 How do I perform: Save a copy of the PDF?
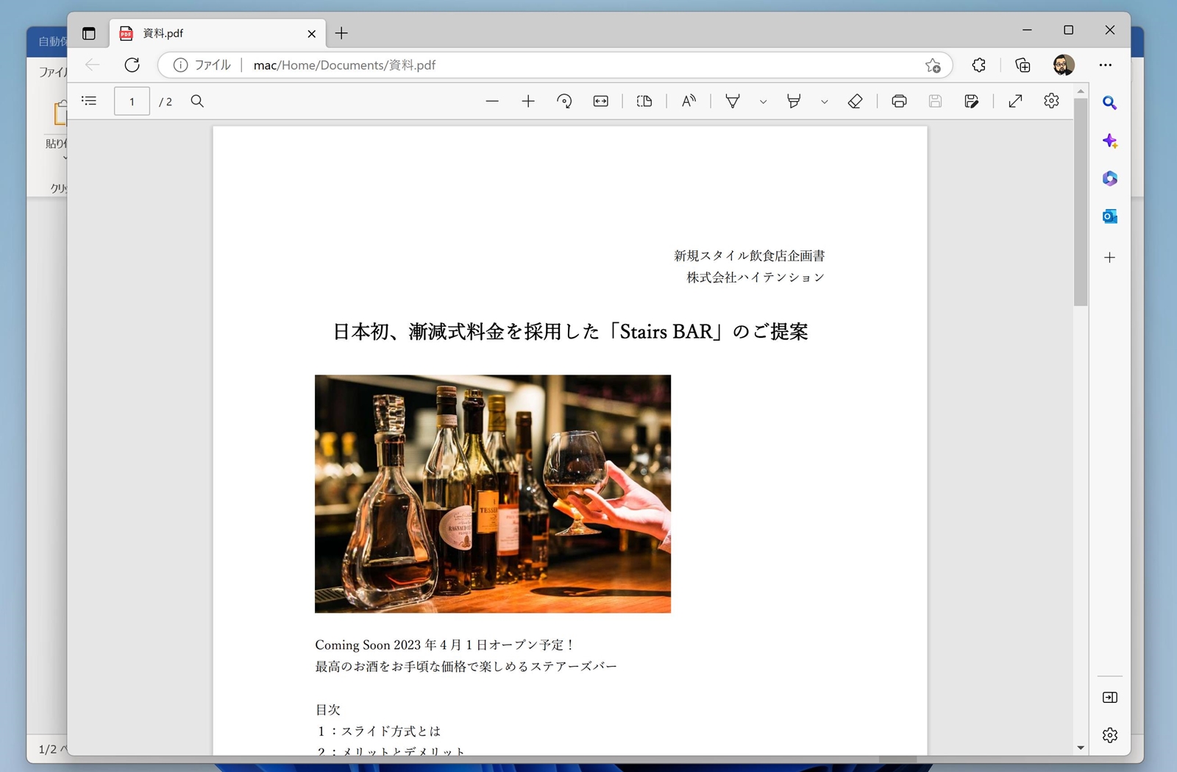point(972,101)
